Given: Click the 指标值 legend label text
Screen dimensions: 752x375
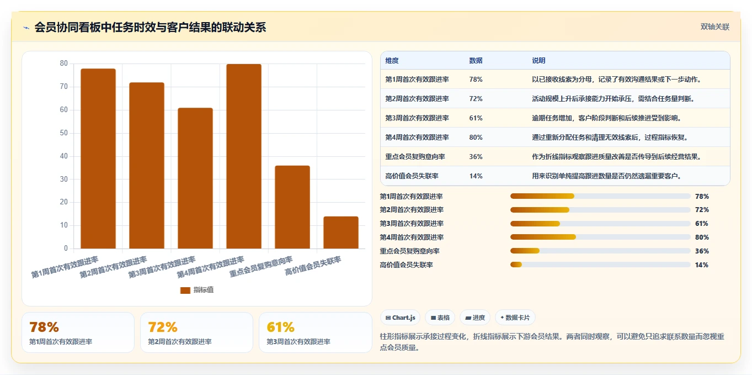Looking at the screenshot, I should (x=204, y=290).
